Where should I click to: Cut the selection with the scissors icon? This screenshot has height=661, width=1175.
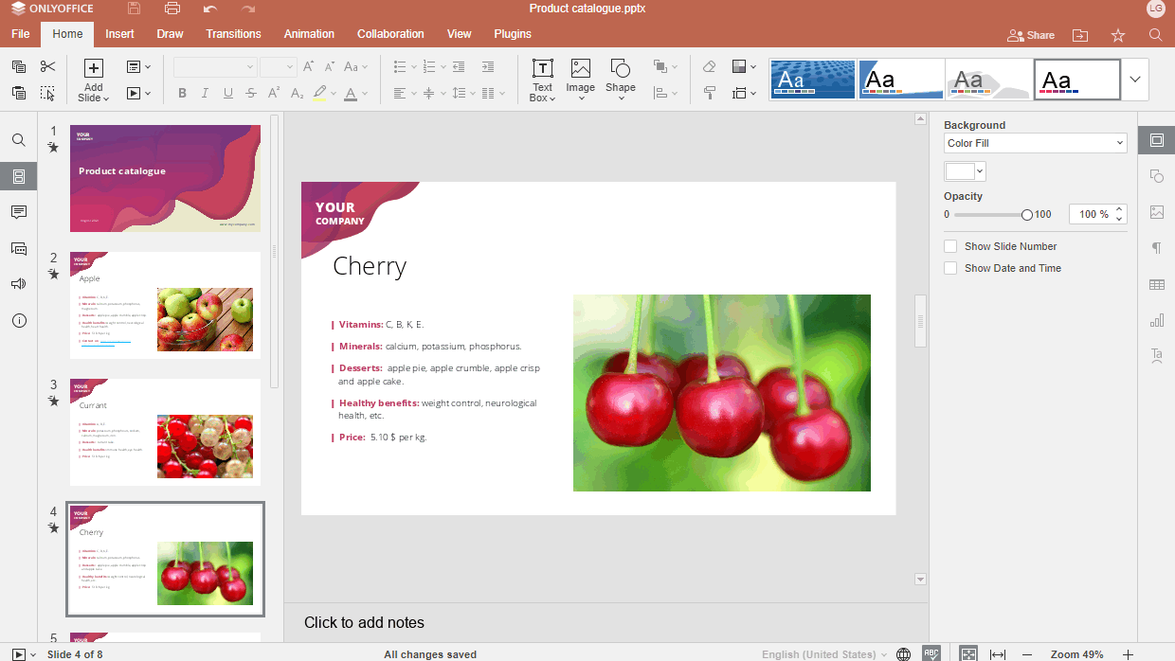pyautogui.click(x=48, y=67)
